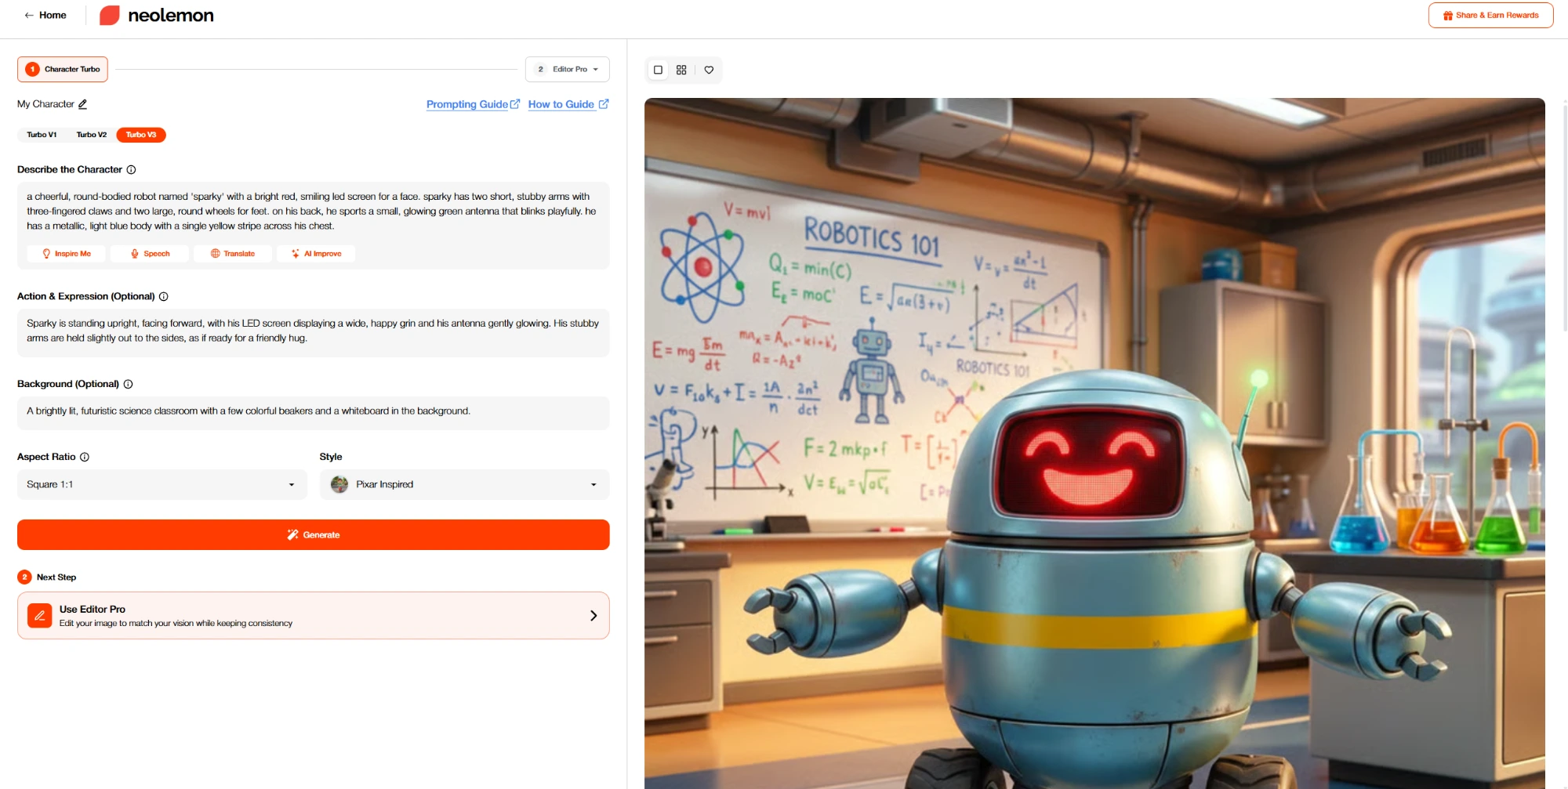Viewport: 1568px width, 789px height.
Task: Select Turbo V1 model version
Action: [x=42, y=135]
